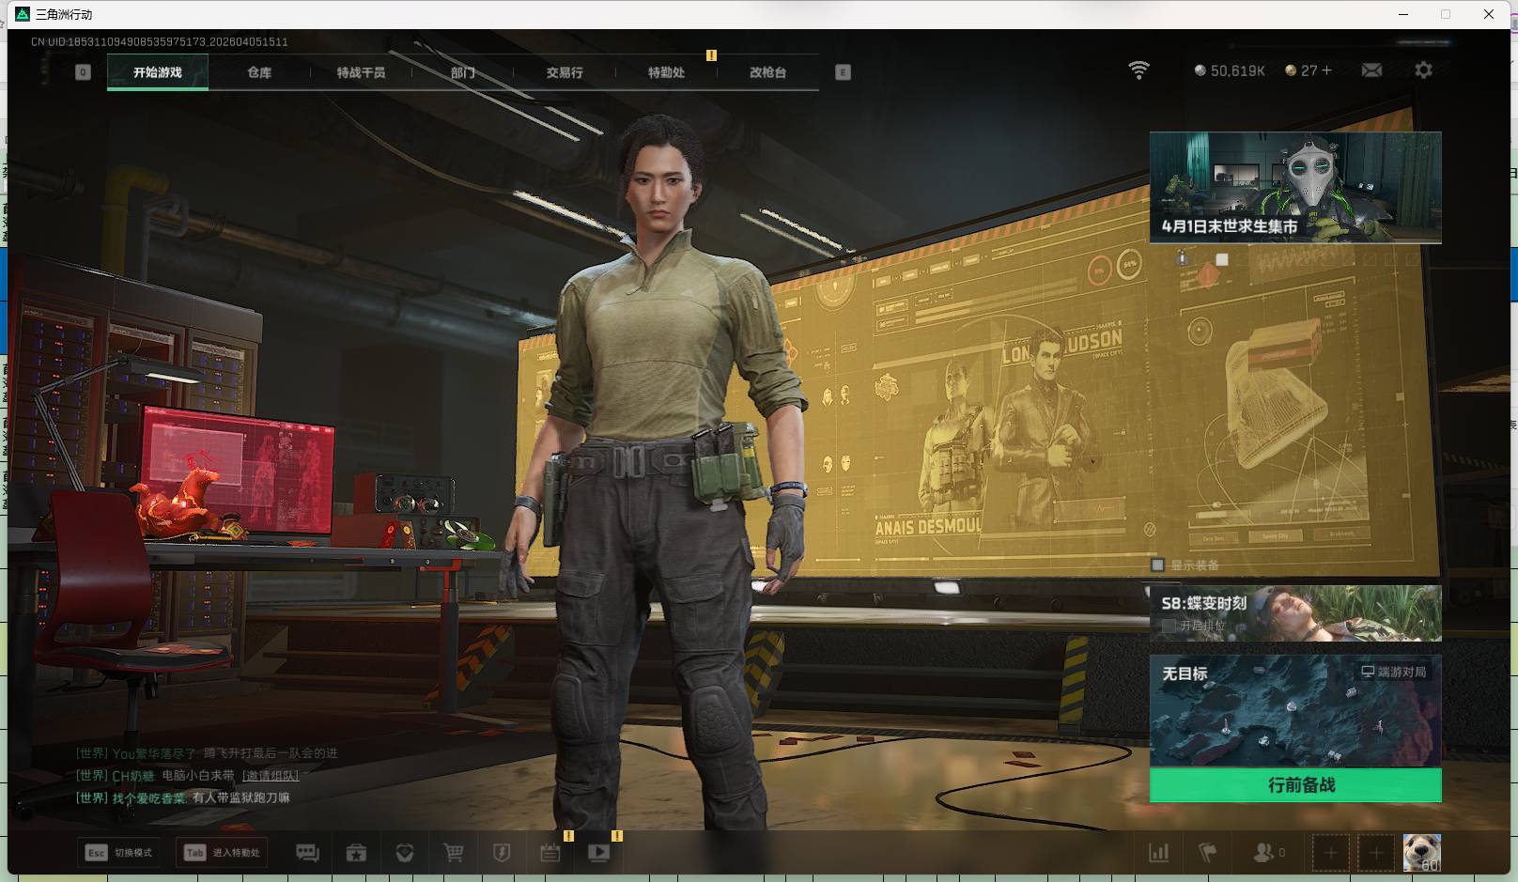Enable 开启排位 ranked checkbox

click(1169, 625)
